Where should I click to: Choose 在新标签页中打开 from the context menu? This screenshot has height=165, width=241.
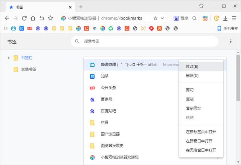tap(201, 132)
